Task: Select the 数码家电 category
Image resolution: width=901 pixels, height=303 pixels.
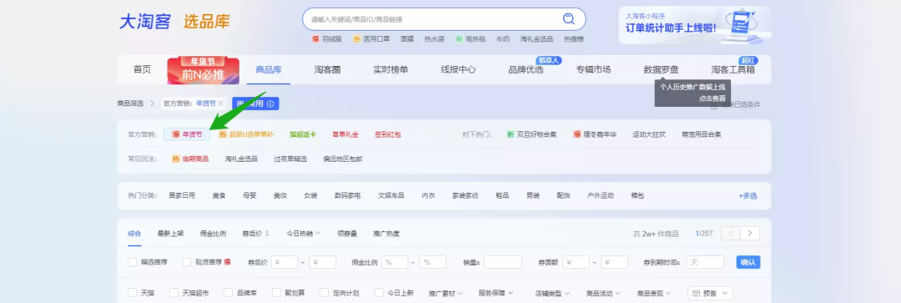Action: pyautogui.click(x=348, y=195)
